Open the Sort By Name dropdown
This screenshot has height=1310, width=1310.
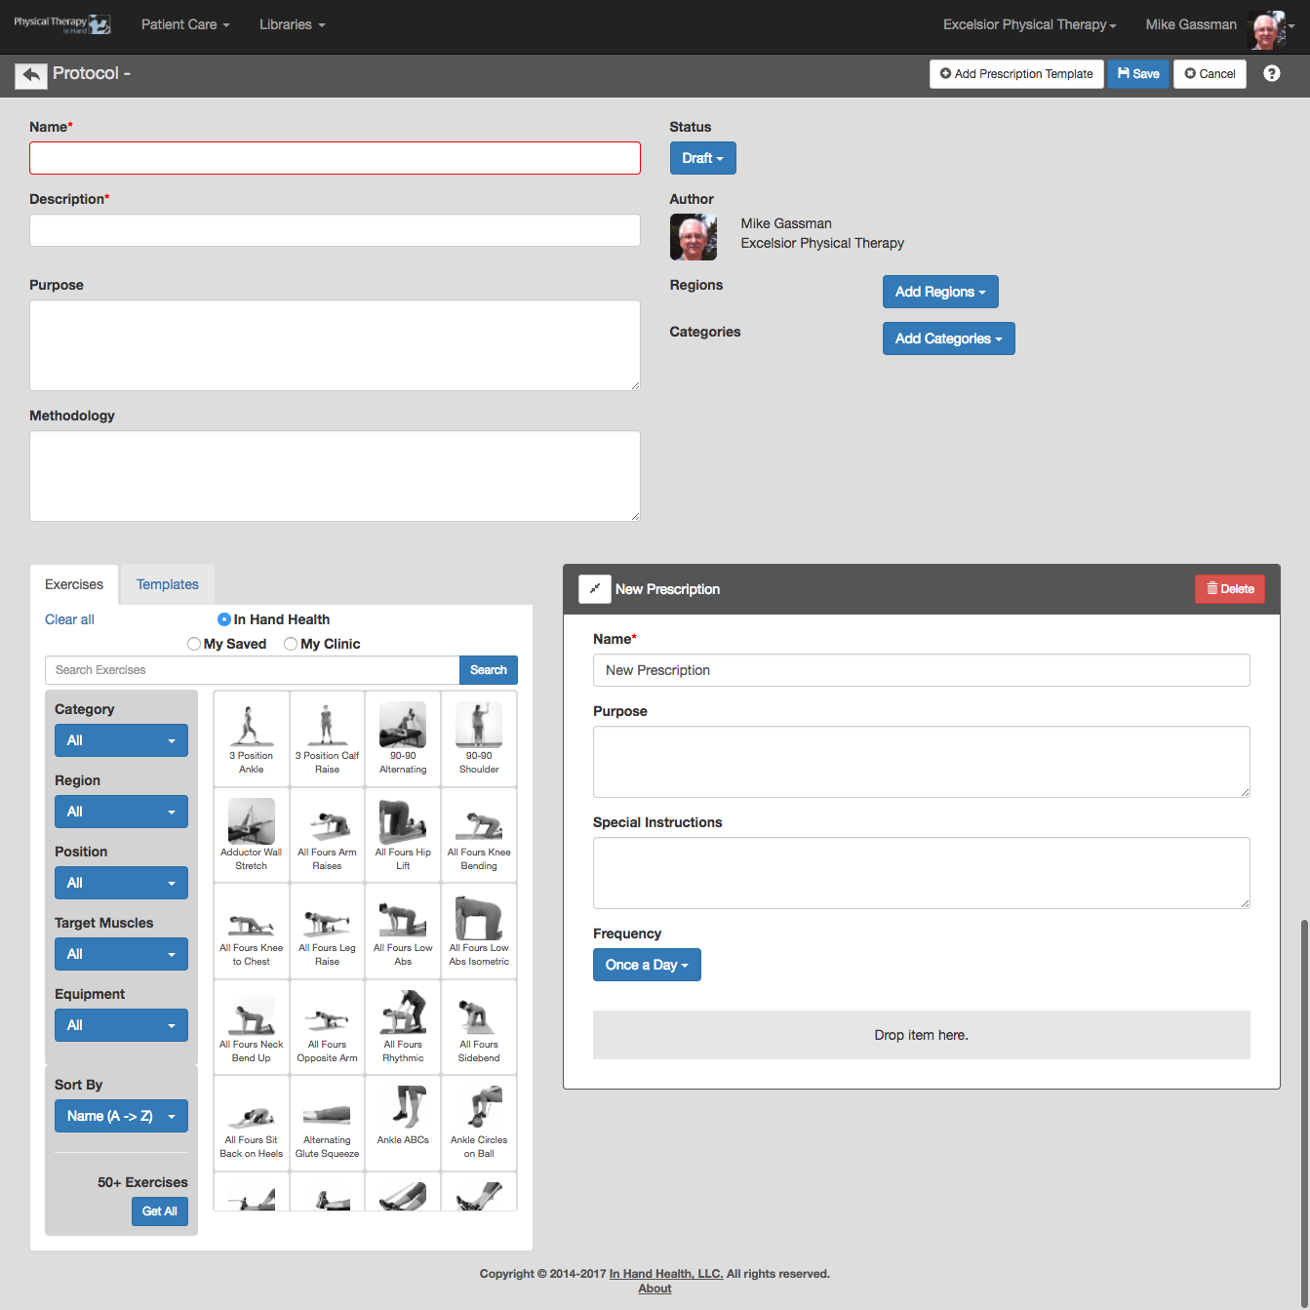coord(121,1116)
